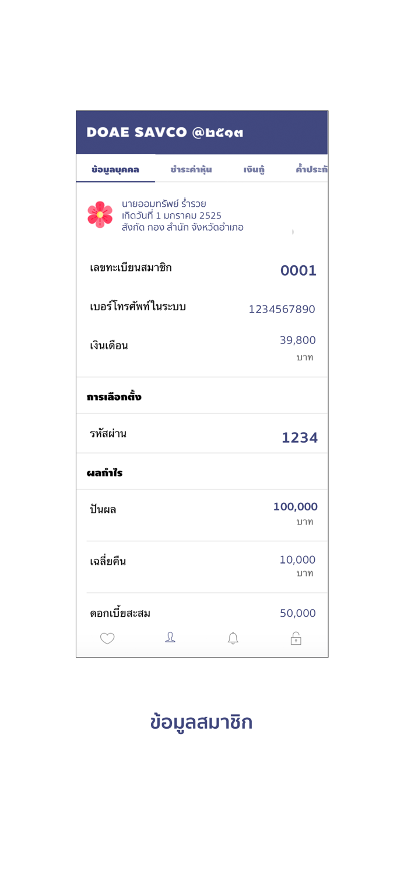Image resolution: width=404 pixels, height=876 pixels.
Task: Tap the padlock icon in bottom bar
Action: (x=296, y=638)
